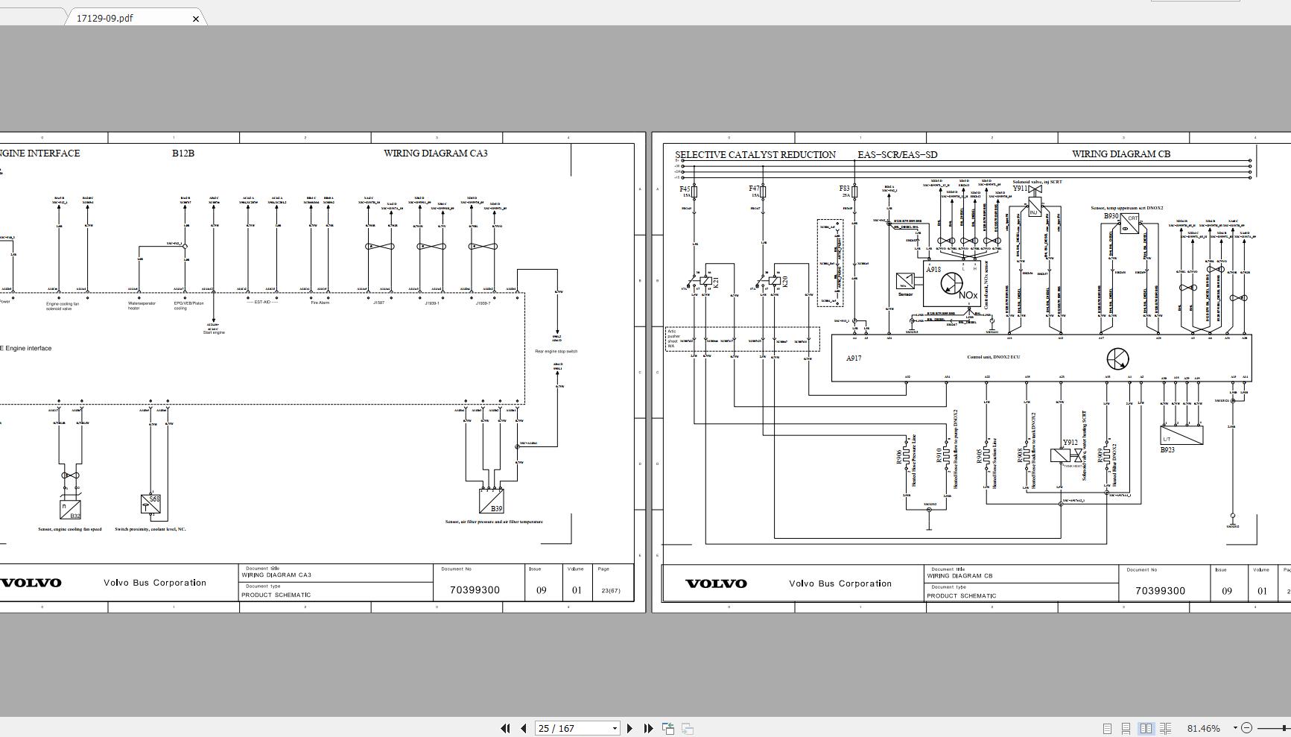Click the S68 coolant level switch symbol
This screenshot has height=737, width=1291.
click(x=151, y=504)
